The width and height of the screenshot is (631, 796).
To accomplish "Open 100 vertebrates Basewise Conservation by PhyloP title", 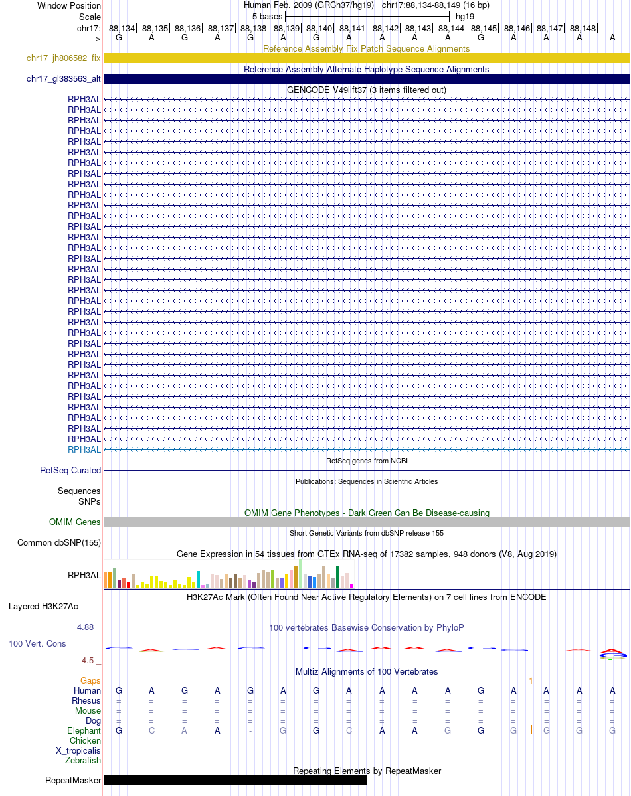I will tap(366, 627).
